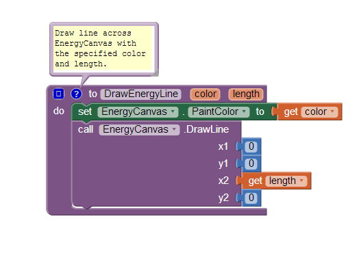The width and height of the screenshot is (361, 264).
Task: Open EnergyCanvas dropdown in set block
Action: coord(138,111)
